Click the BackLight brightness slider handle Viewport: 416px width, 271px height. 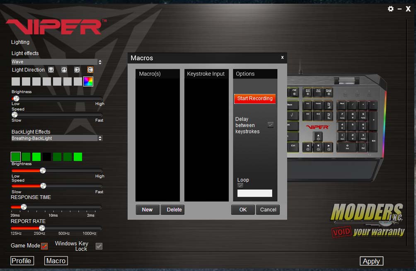pyautogui.click(x=43, y=170)
